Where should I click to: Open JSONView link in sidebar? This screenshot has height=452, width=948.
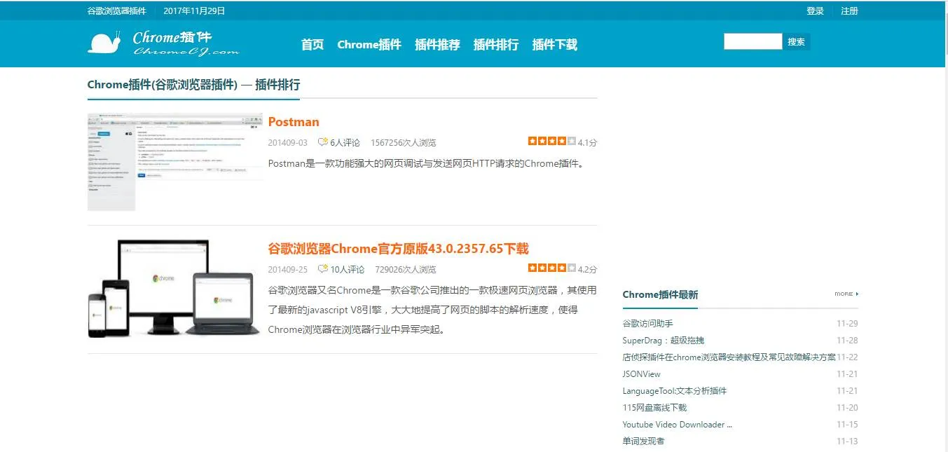click(x=641, y=374)
